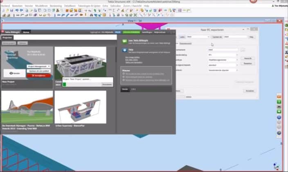Viewport: 288px width, 172px height.
Task: Click the Laden button in IFC export dialog
Action: pos(182,37)
